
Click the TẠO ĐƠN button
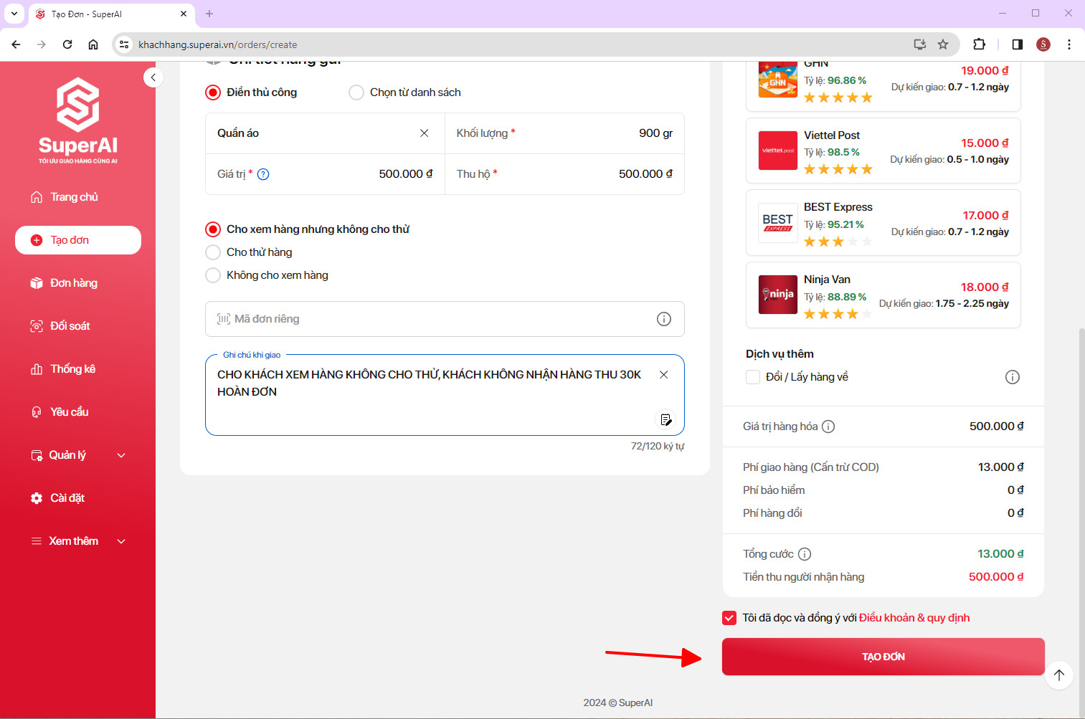tap(883, 657)
